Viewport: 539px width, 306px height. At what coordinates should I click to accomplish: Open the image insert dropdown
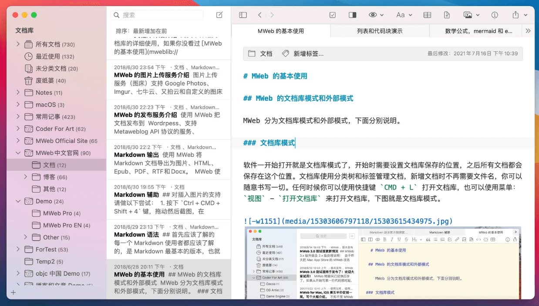point(472,15)
